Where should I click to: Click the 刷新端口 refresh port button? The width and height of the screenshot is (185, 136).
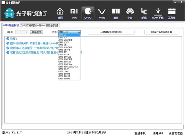[x=37, y=32]
